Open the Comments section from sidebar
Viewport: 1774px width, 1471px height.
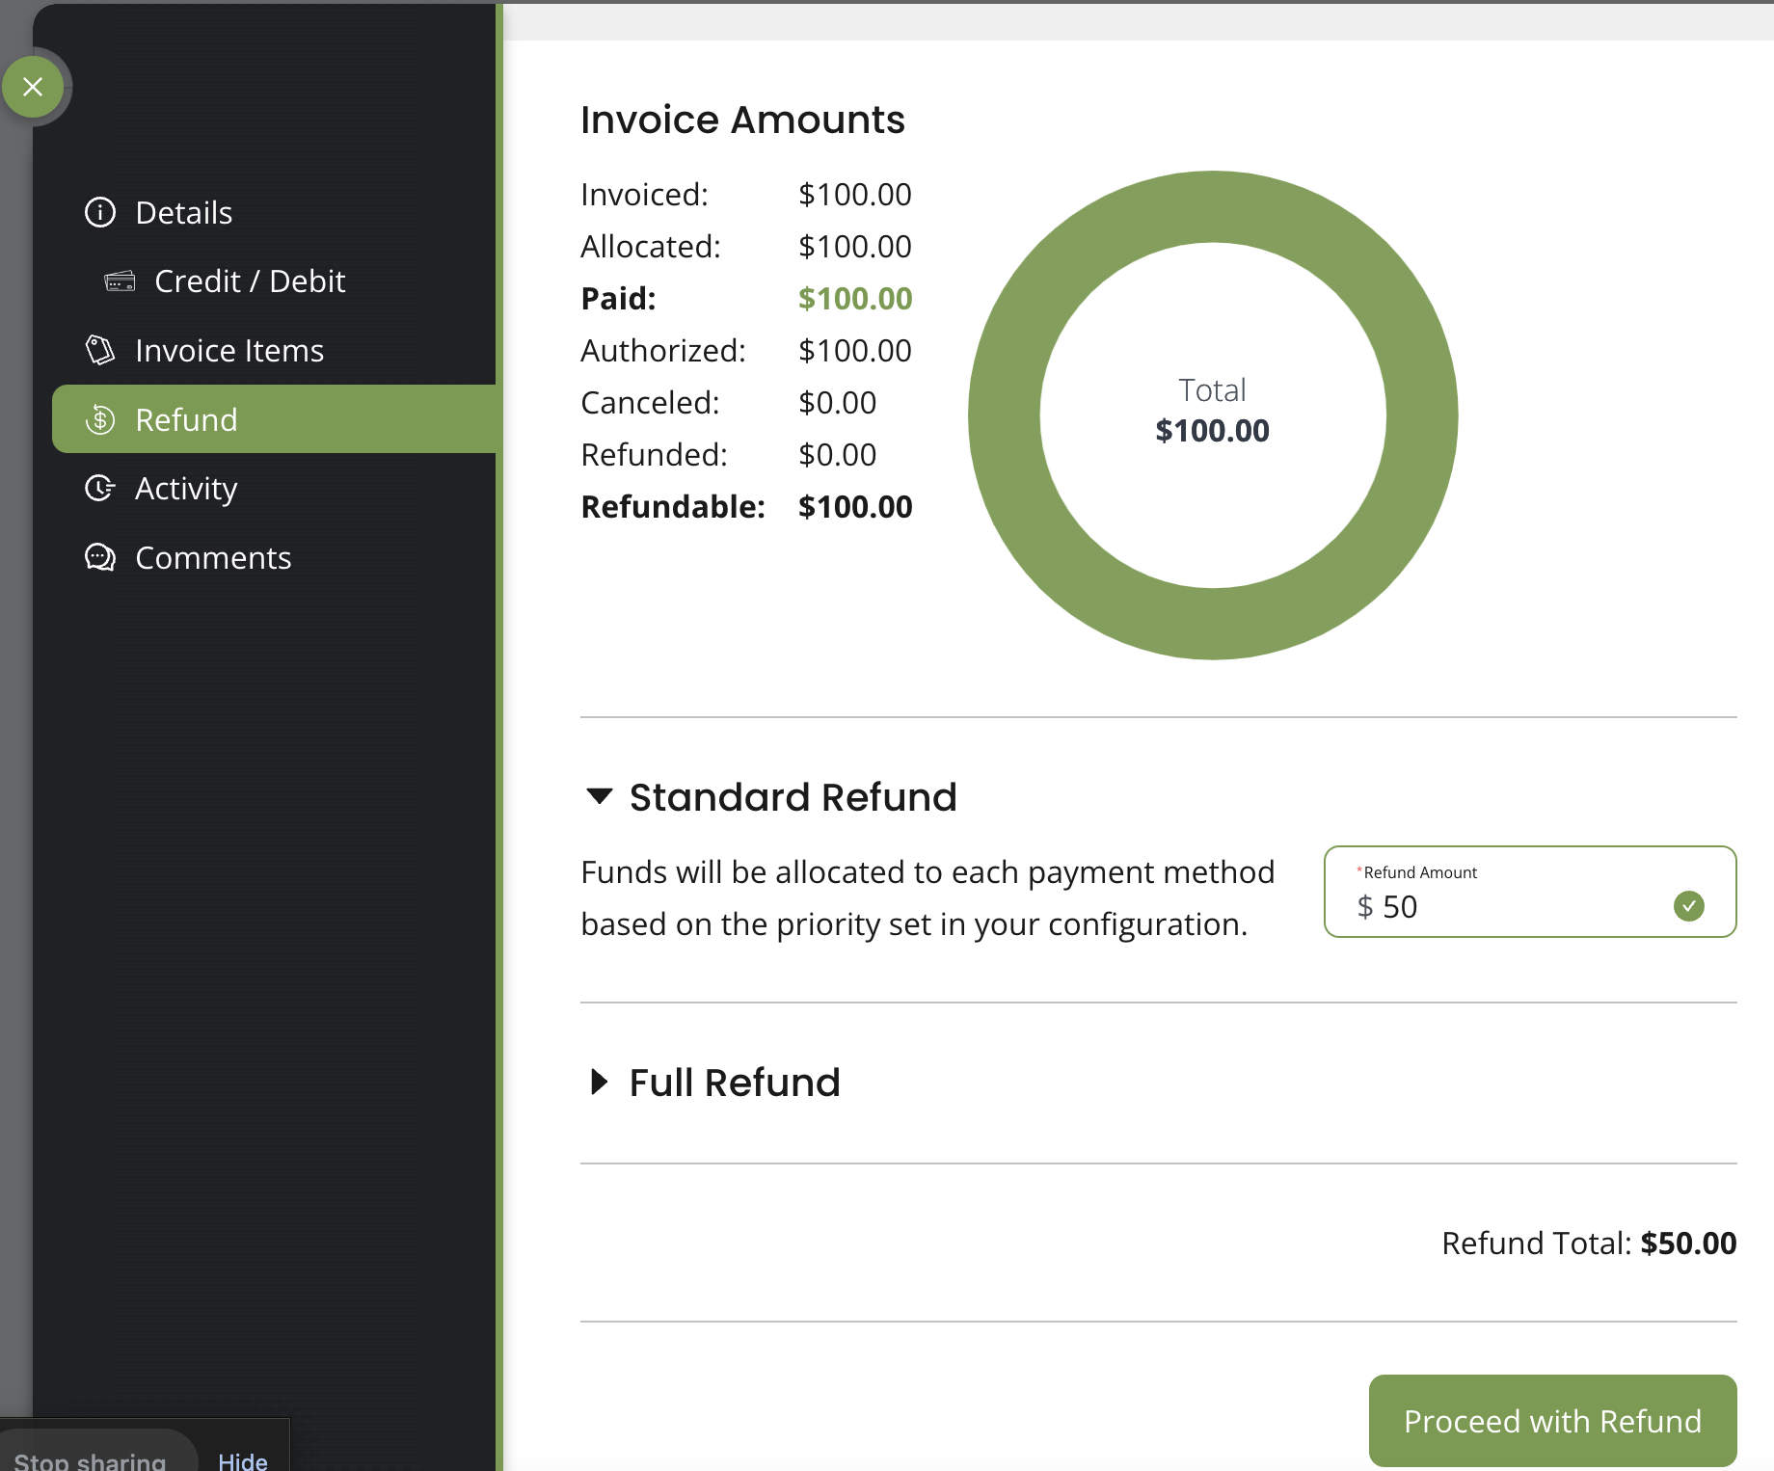click(213, 557)
